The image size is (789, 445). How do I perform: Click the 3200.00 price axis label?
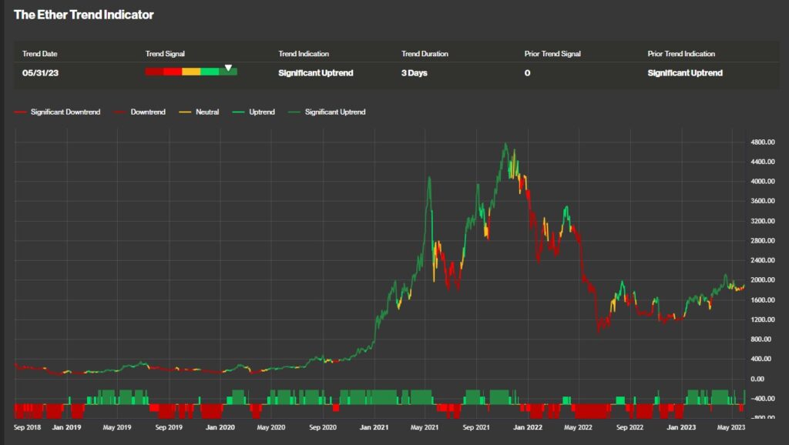click(x=762, y=221)
